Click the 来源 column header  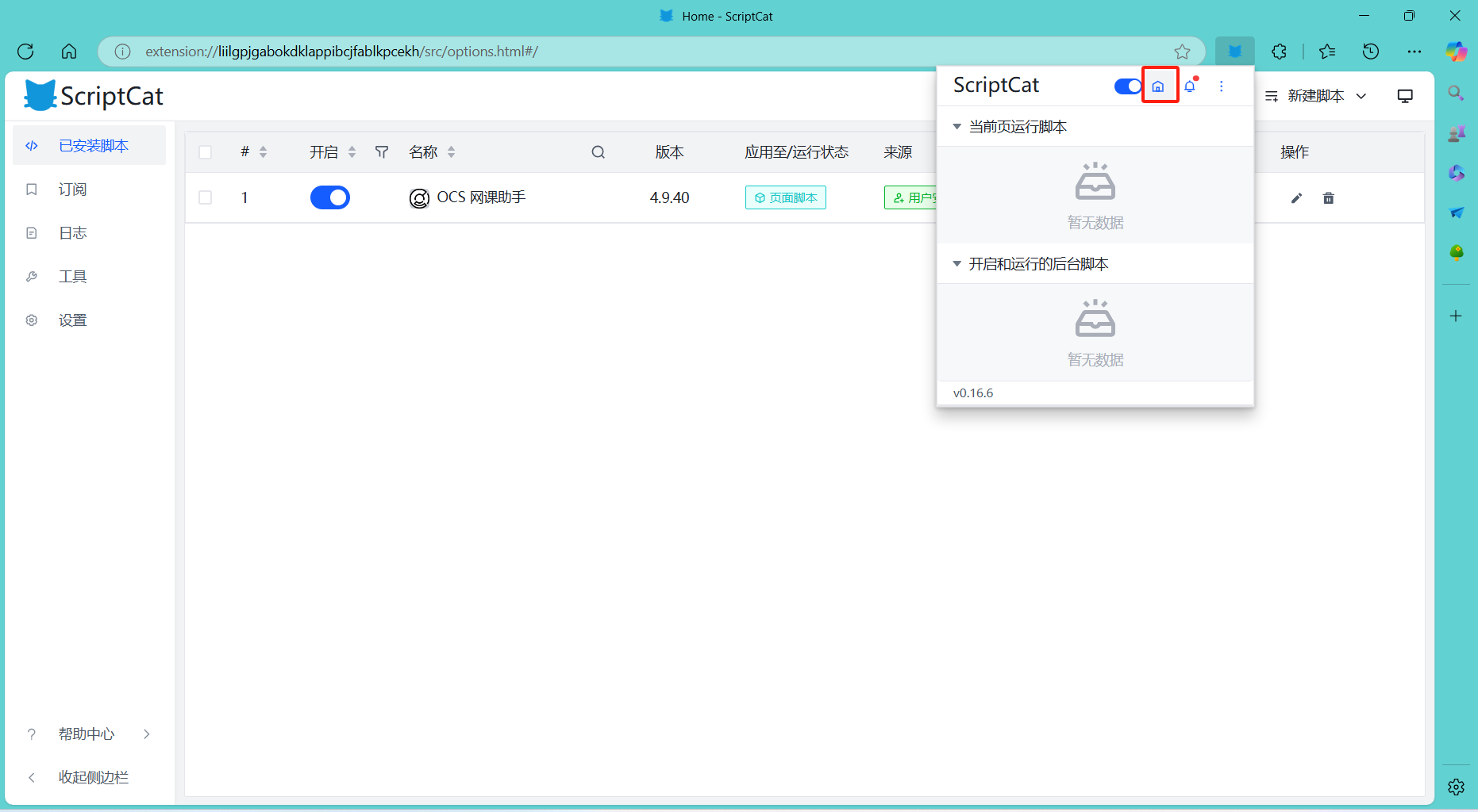(x=898, y=152)
